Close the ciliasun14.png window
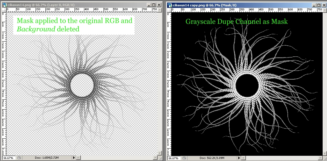 (x=159, y=5)
